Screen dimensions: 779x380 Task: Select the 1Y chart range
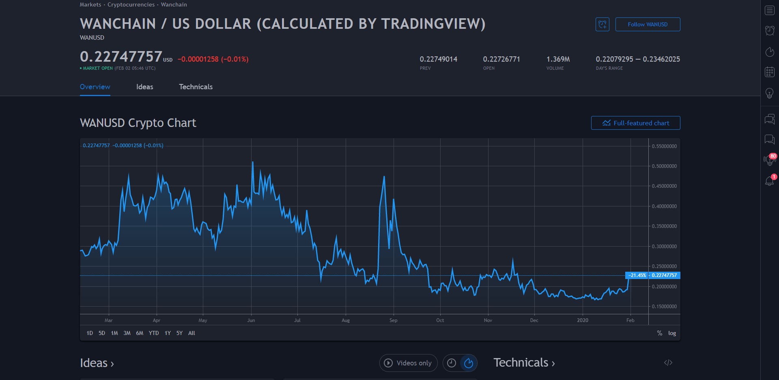tap(168, 333)
